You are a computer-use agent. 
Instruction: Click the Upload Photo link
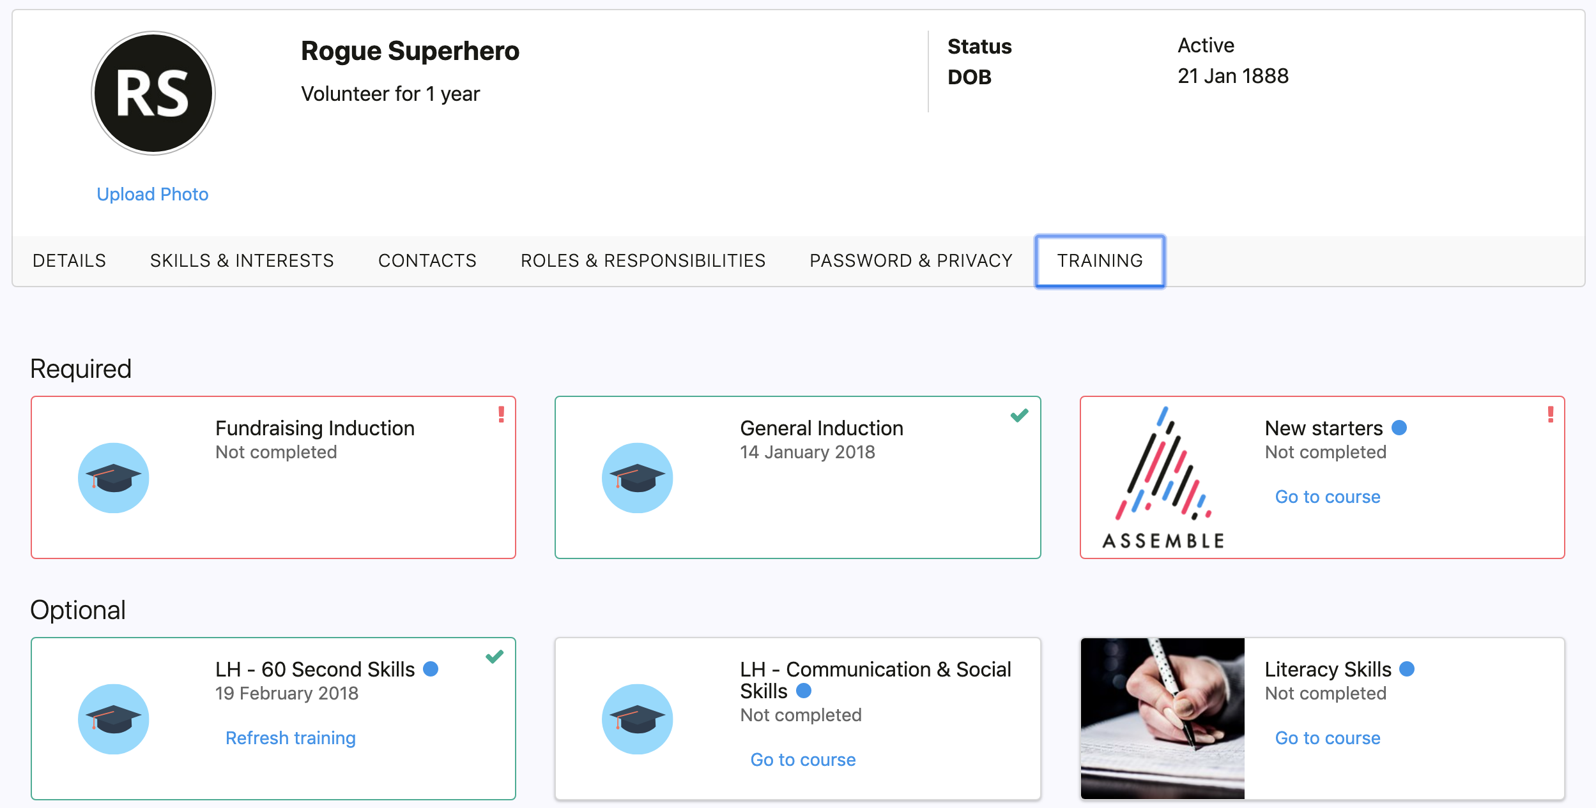[x=153, y=194]
